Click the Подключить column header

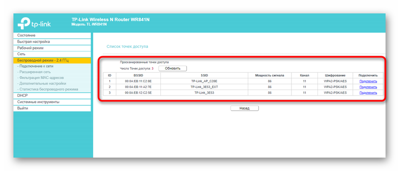[x=368, y=75]
